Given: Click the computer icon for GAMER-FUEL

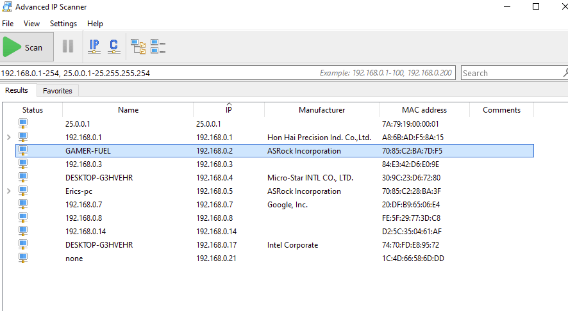Looking at the screenshot, I should click(x=23, y=150).
